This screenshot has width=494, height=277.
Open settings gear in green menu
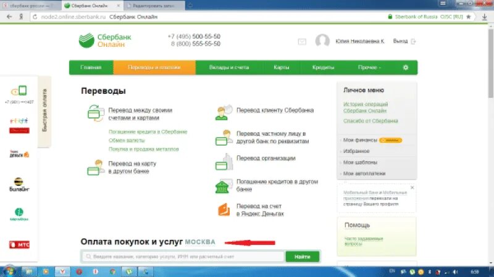tap(406, 67)
